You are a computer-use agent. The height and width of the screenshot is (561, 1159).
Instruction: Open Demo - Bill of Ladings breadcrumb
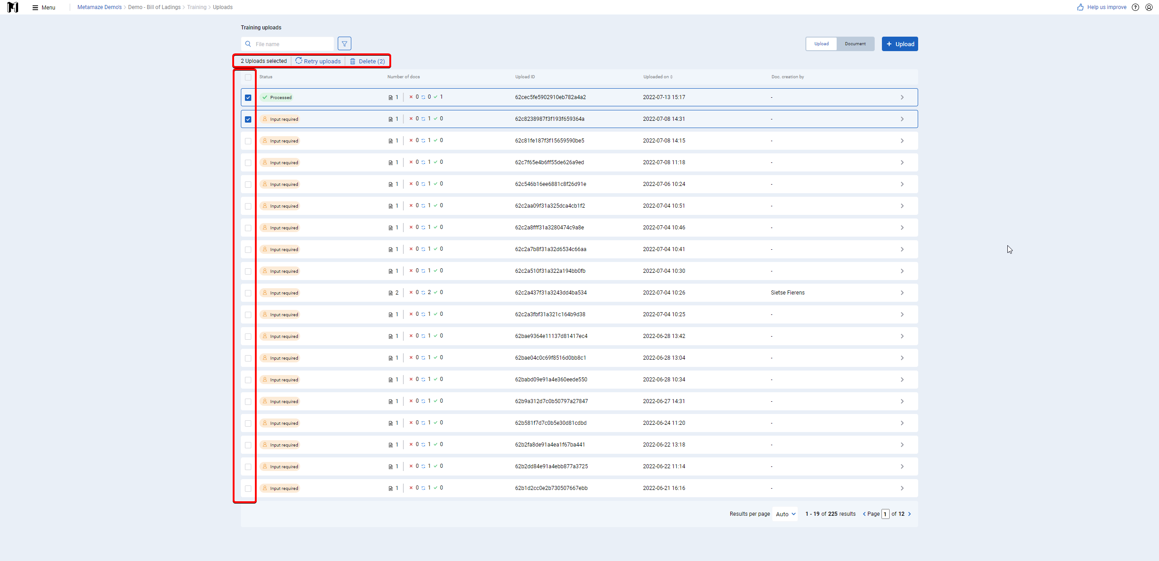point(154,7)
